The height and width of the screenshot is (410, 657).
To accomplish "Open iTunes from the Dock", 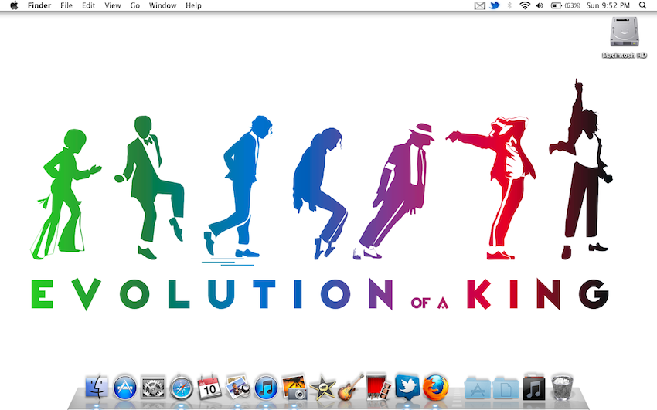I will [266, 388].
